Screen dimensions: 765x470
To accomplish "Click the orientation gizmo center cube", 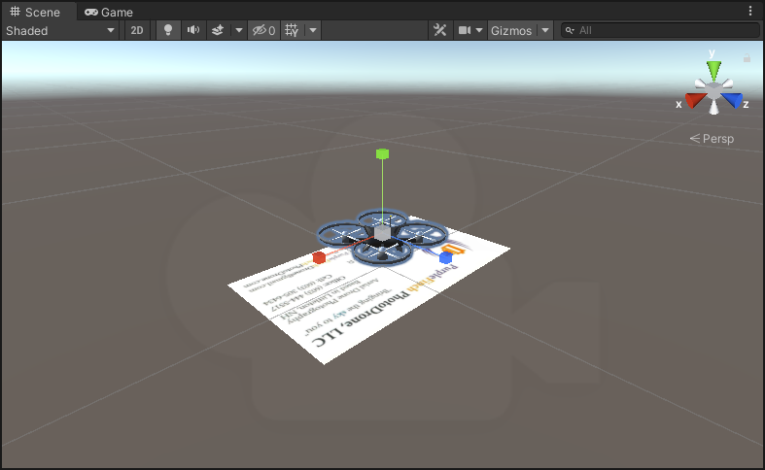I will 713,91.
